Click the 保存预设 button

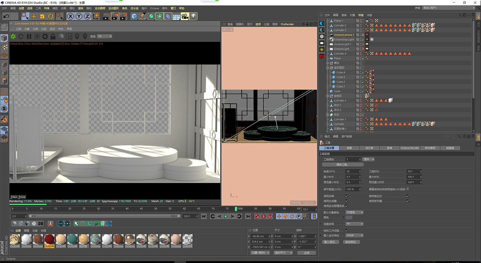point(351,242)
